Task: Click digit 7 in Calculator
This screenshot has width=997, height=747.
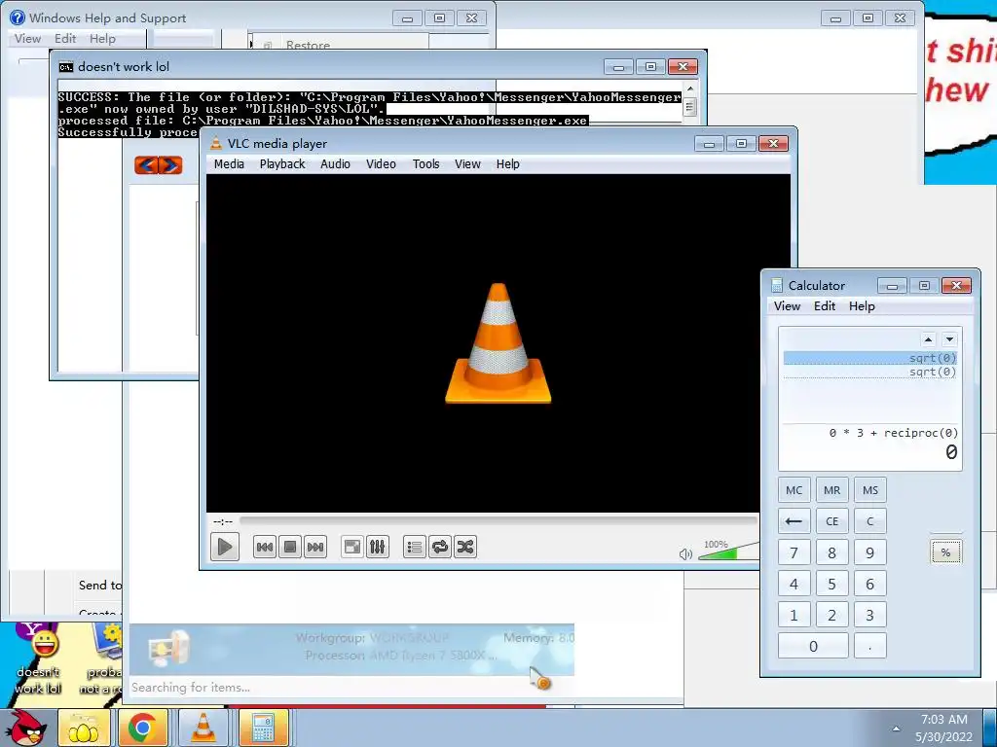Action: (x=794, y=552)
